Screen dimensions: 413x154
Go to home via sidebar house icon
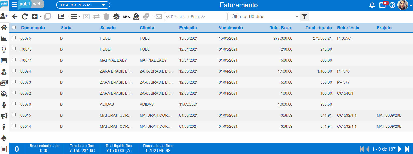[x=4, y=28]
